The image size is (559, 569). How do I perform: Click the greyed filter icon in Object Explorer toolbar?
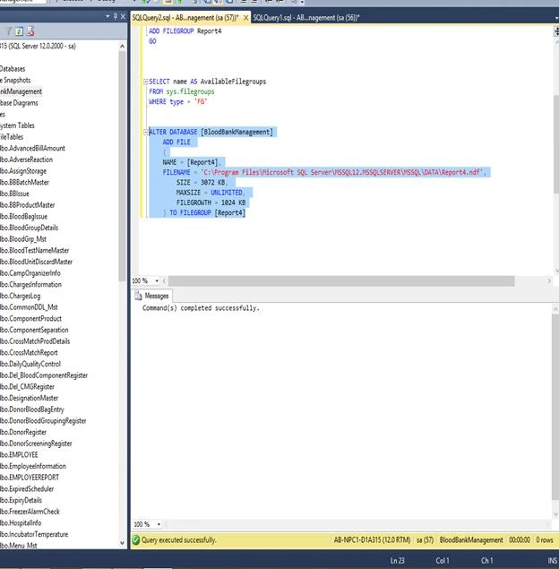(10, 31)
